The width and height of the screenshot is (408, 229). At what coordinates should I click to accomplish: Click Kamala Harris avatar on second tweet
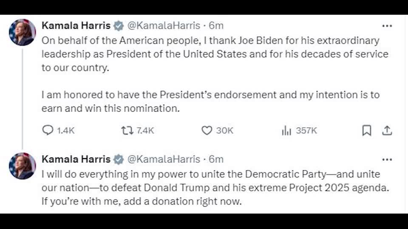(x=22, y=166)
